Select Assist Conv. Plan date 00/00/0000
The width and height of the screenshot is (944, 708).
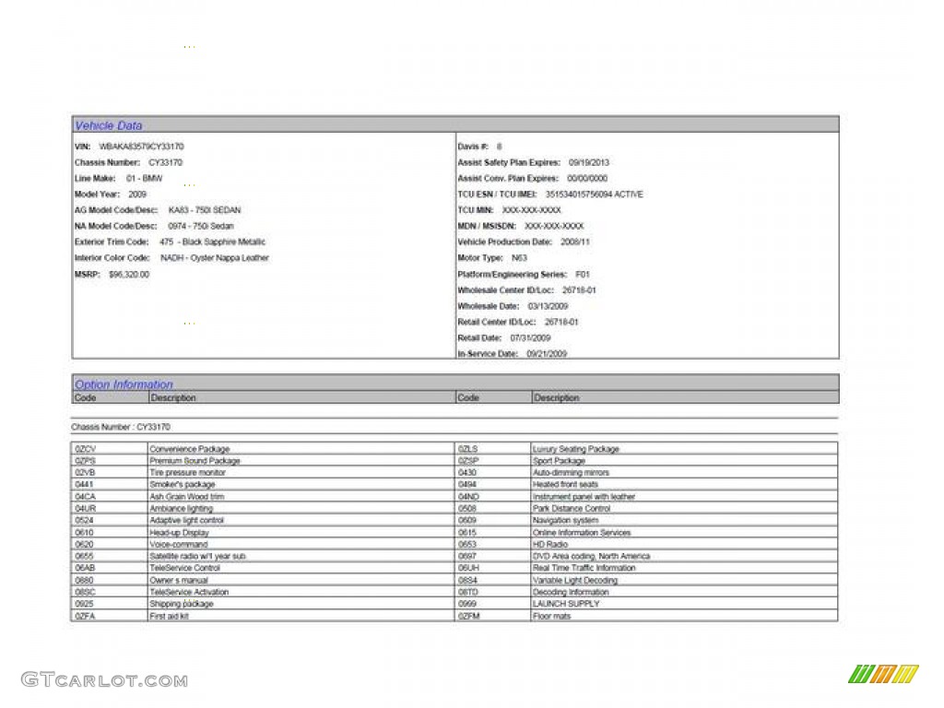point(587,178)
